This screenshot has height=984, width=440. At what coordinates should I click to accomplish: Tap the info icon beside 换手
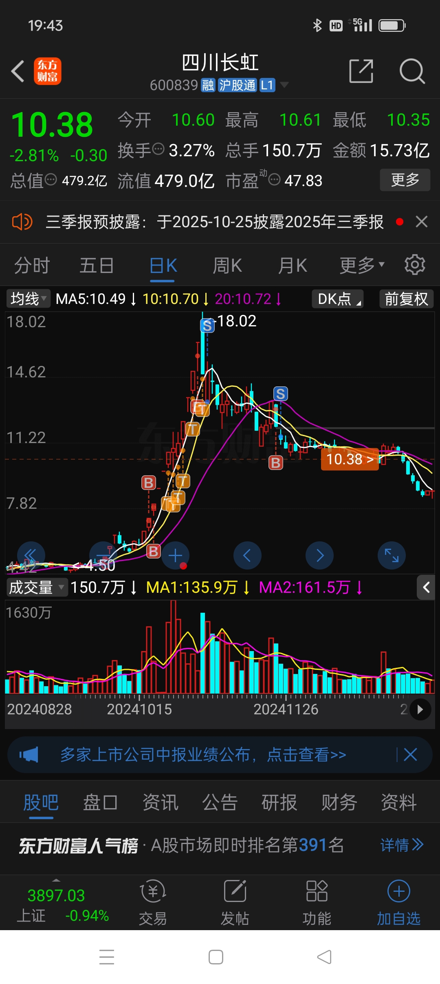point(158,149)
